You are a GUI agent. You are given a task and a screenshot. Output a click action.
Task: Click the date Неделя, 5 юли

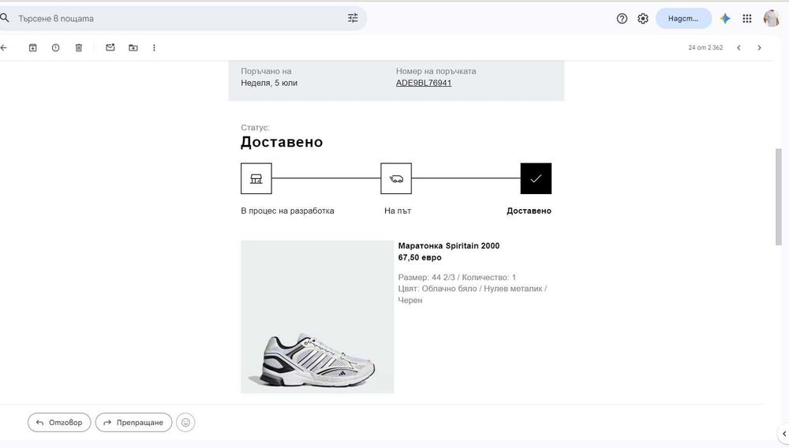tap(269, 83)
